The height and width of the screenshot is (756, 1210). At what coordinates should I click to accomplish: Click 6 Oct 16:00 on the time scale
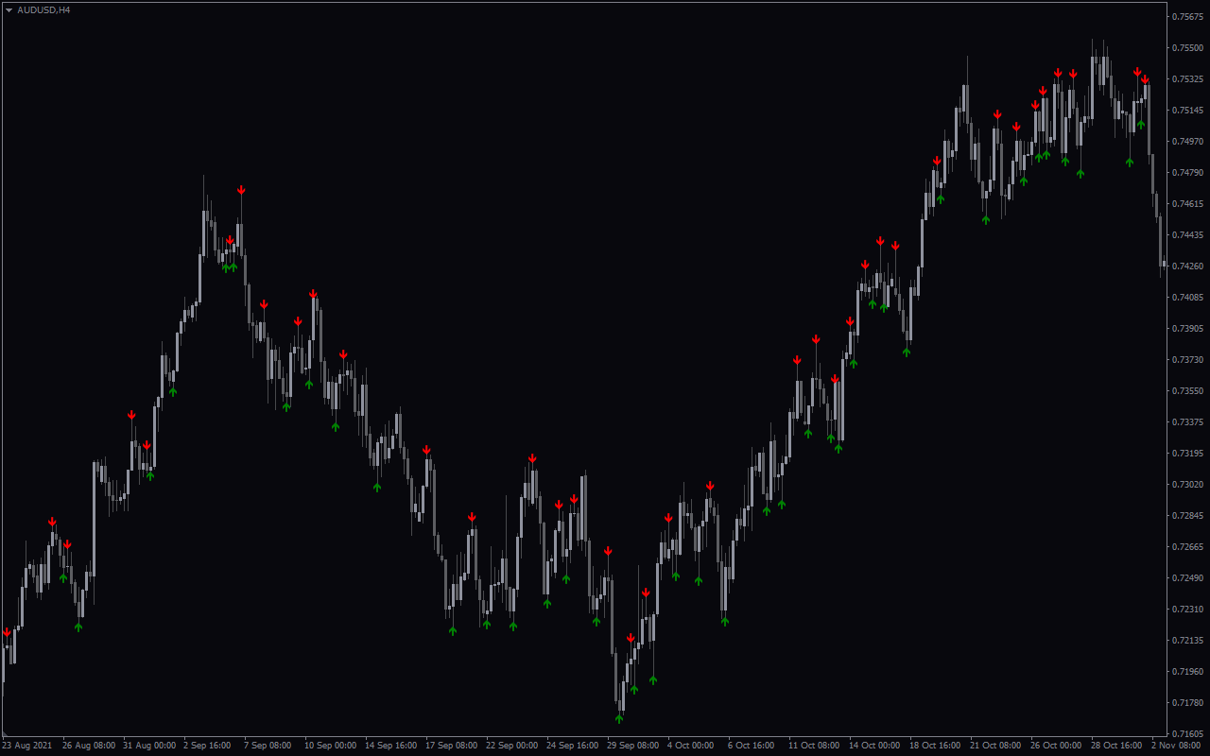(x=752, y=745)
